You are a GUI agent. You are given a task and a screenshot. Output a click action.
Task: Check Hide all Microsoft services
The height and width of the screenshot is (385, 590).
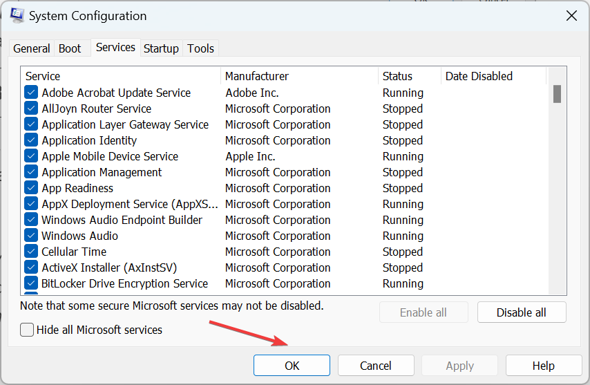coord(27,330)
